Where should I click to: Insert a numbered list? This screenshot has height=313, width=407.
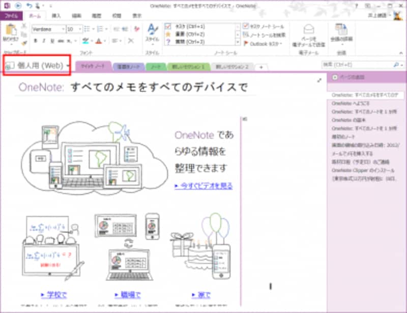(100, 29)
